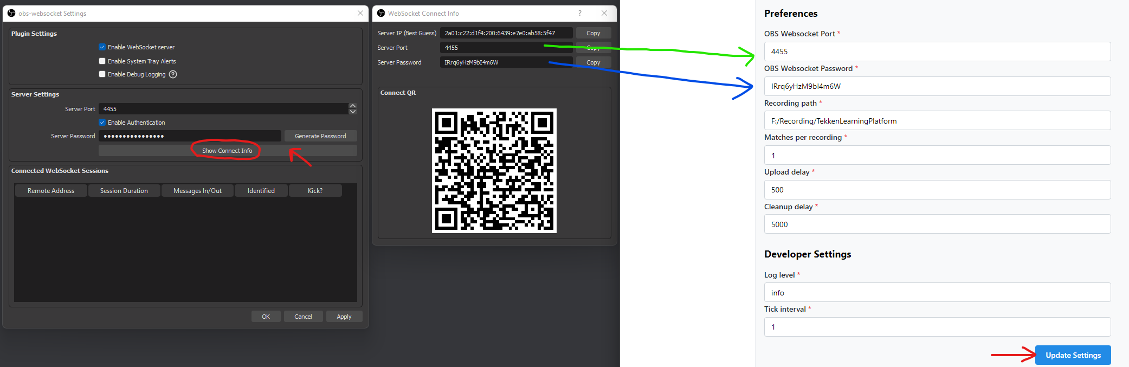Click Kick? column header
The image size is (1129, 367).
click(315, 191)
